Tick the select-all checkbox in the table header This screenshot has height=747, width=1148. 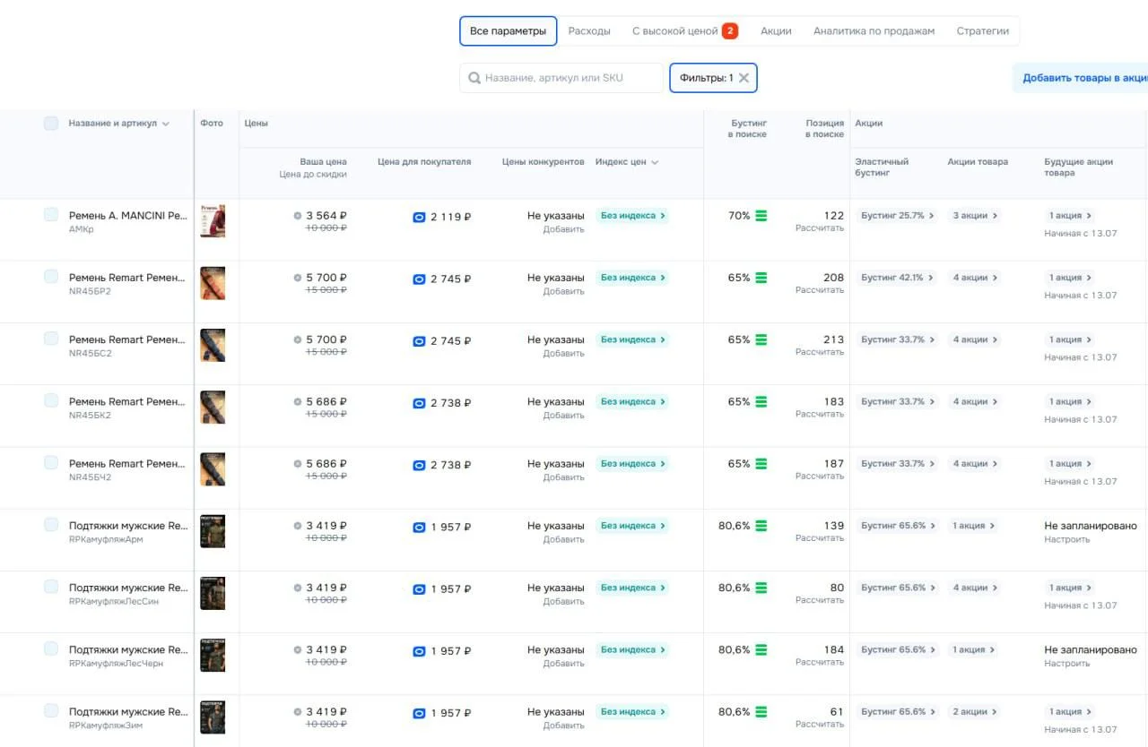tap(51, 124)
